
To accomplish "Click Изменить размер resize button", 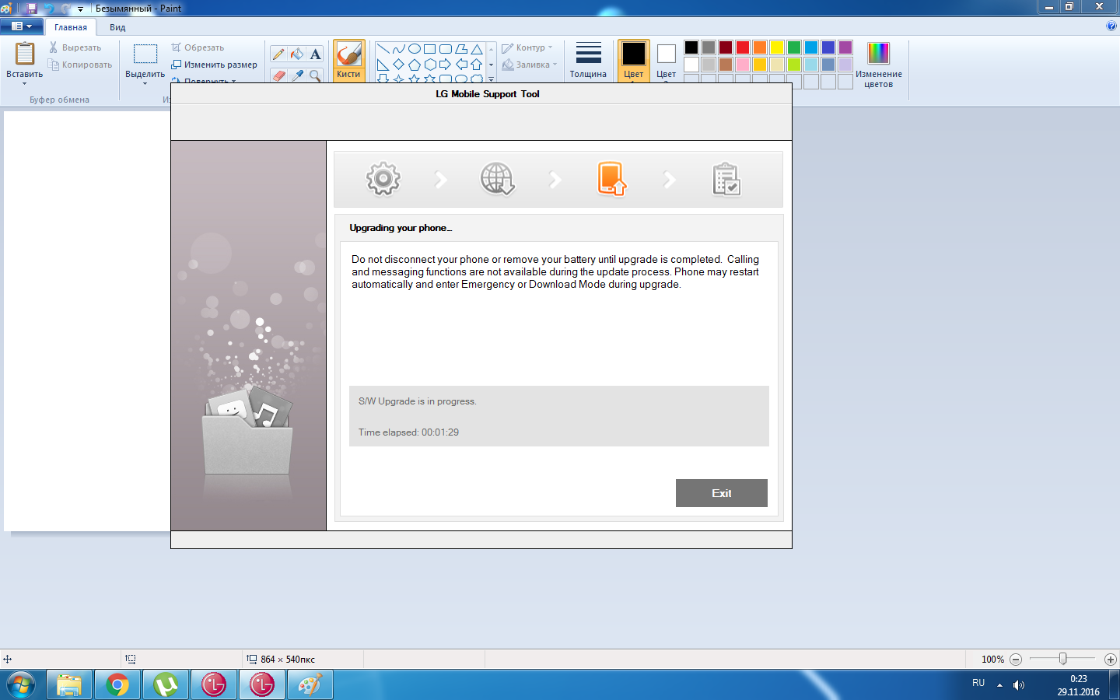I will point(215,65).
